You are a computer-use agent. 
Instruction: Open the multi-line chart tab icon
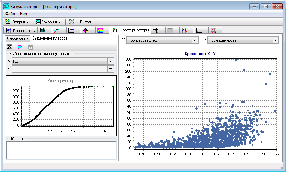(x=184, y=30)
